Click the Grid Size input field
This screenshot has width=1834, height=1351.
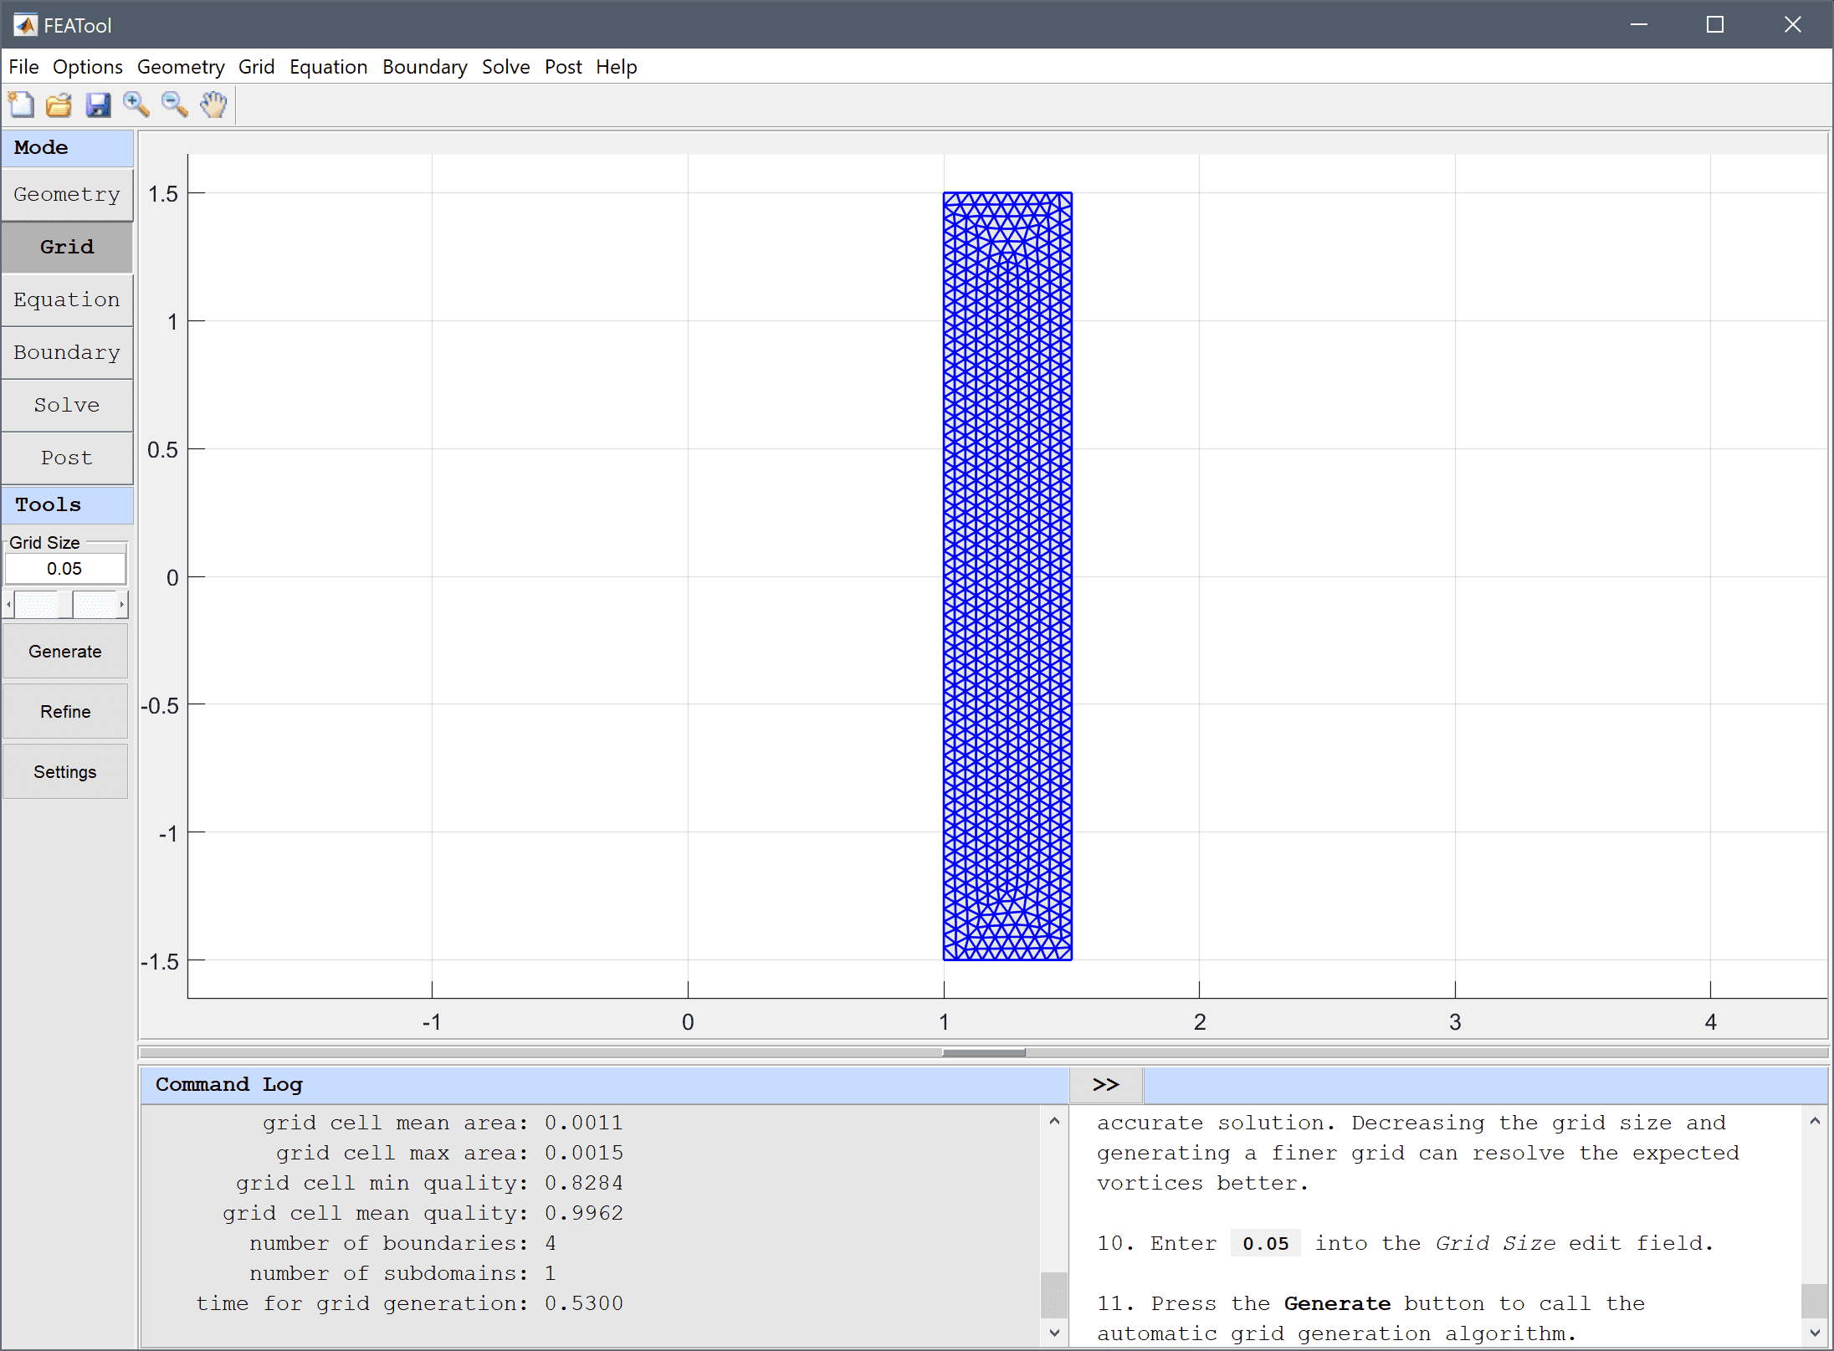(x=65, y=569)
